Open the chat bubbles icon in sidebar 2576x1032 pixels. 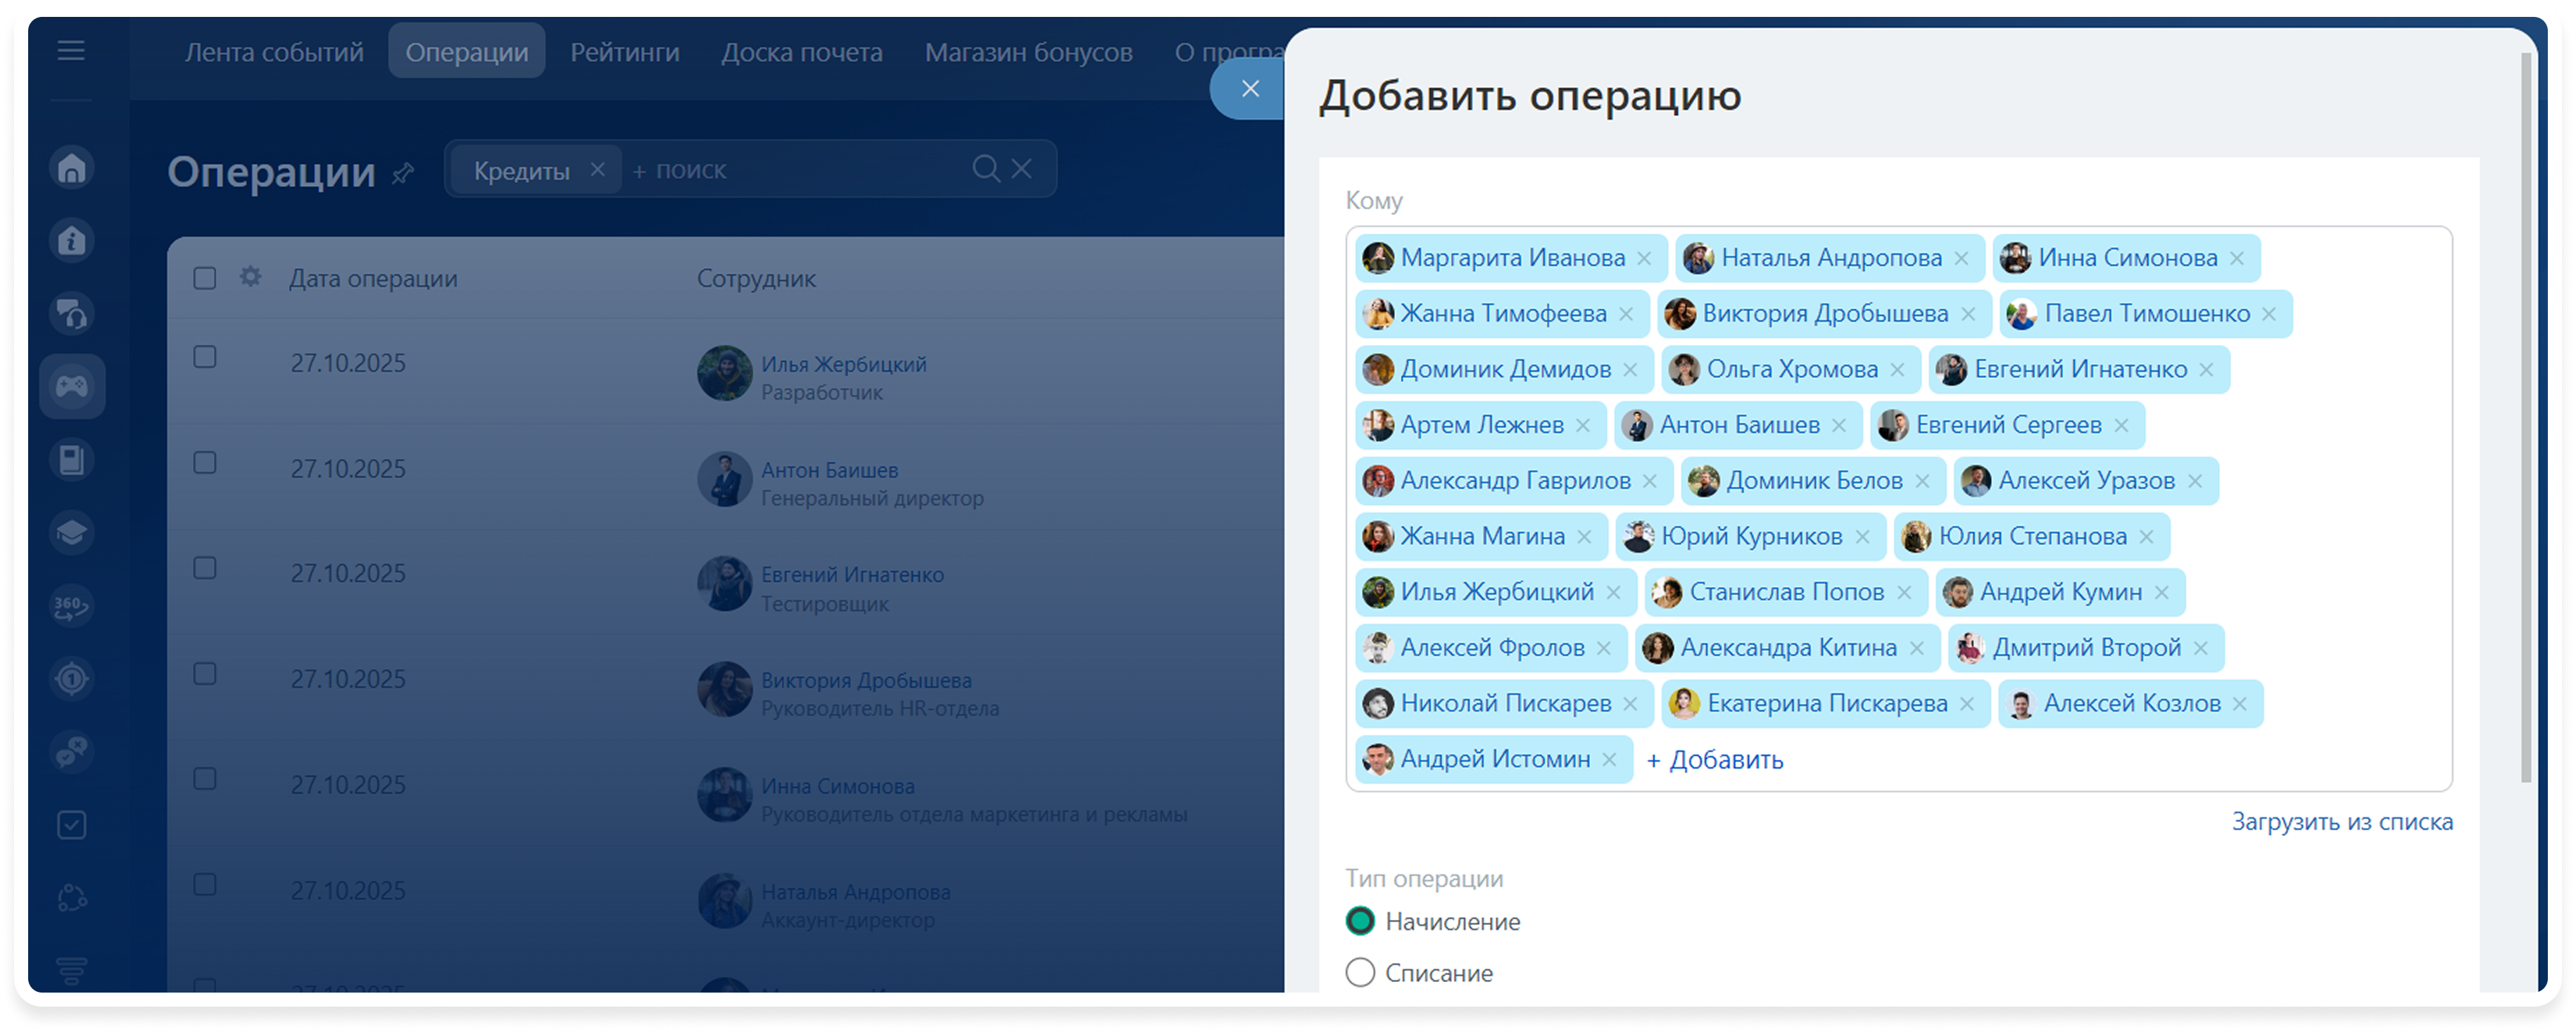(x=72, y=752)
